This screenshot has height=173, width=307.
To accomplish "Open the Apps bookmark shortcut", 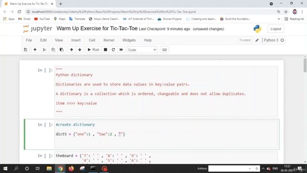I will click(x=9, y=19).
